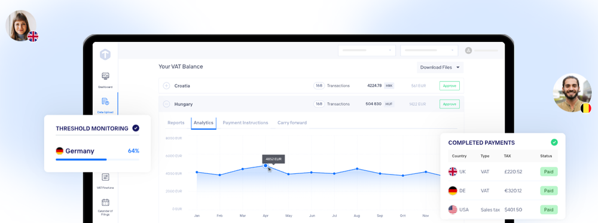The image size is (598, 223).
Task: Open the Carry forward tab
Action: 292,123
